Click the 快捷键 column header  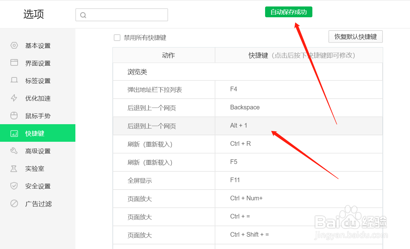tap(299, 55)
